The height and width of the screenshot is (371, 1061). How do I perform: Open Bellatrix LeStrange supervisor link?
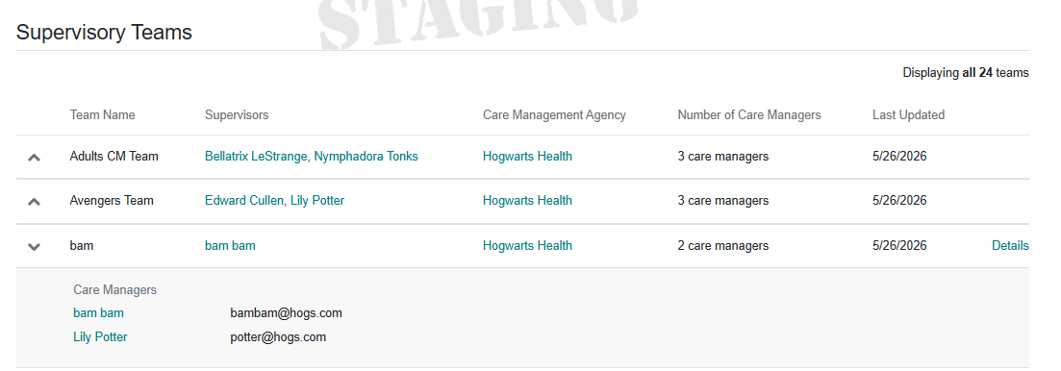257,156
